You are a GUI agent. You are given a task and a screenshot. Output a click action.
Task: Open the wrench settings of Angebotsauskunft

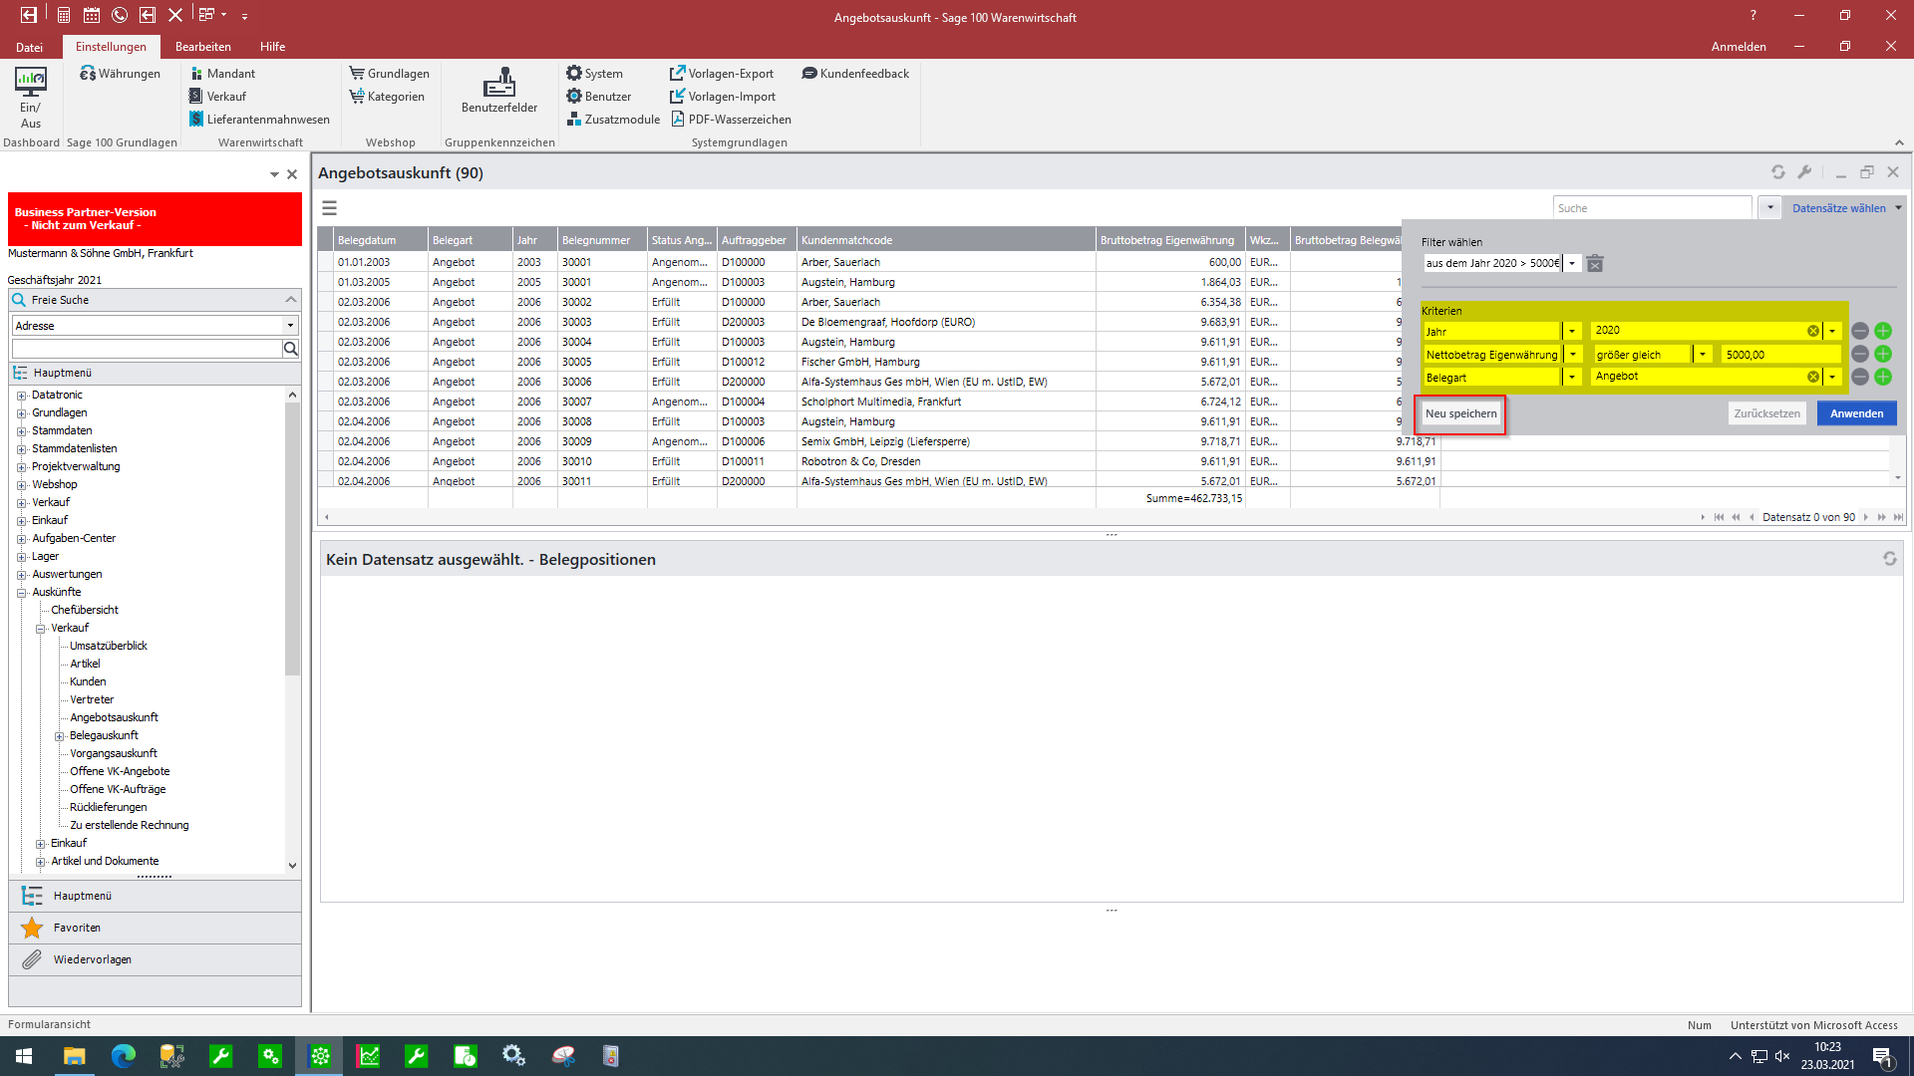pyautogui.click(x=1804, y=172)
